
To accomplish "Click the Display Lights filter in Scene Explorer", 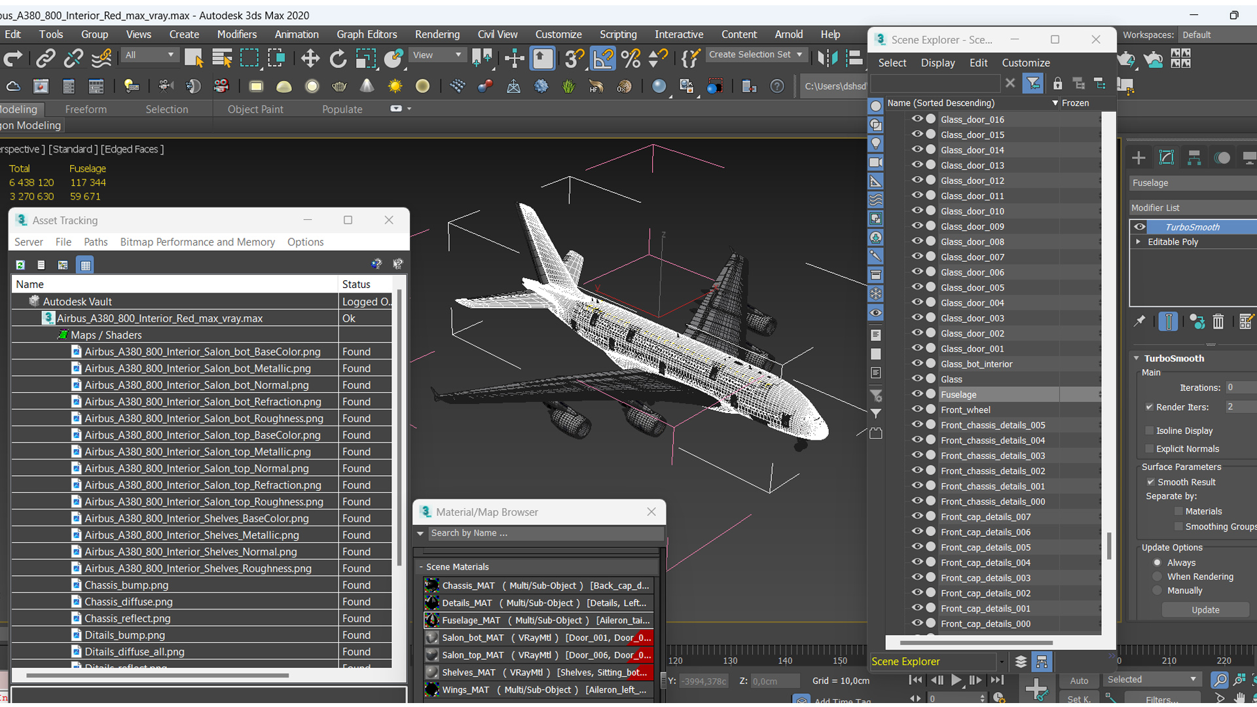I will (x=876, y=144).
